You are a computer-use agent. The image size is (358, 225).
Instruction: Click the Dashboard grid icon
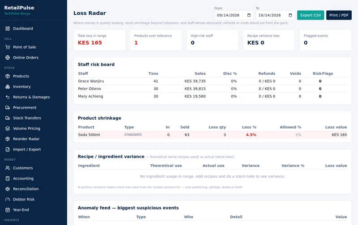(8, 29)
